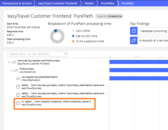Focus the search name, url, sql field
Screen dimensions: 168x130
(x=36, y=54)
